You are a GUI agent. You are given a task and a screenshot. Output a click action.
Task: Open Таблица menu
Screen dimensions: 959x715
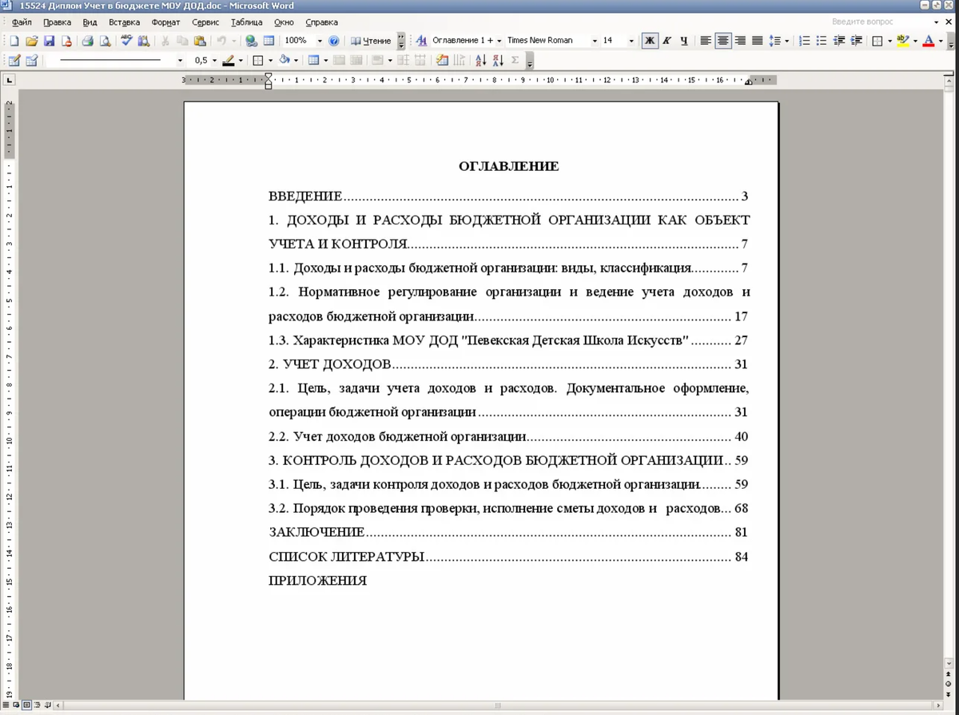(246, 22)
